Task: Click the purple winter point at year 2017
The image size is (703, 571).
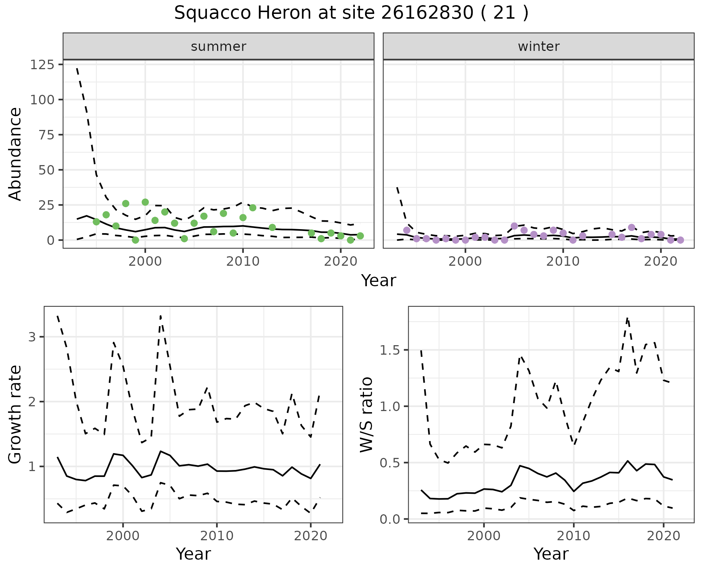Action: point(631,227)
